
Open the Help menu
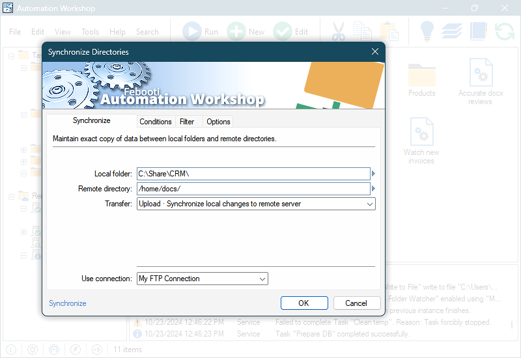(117, 31)
